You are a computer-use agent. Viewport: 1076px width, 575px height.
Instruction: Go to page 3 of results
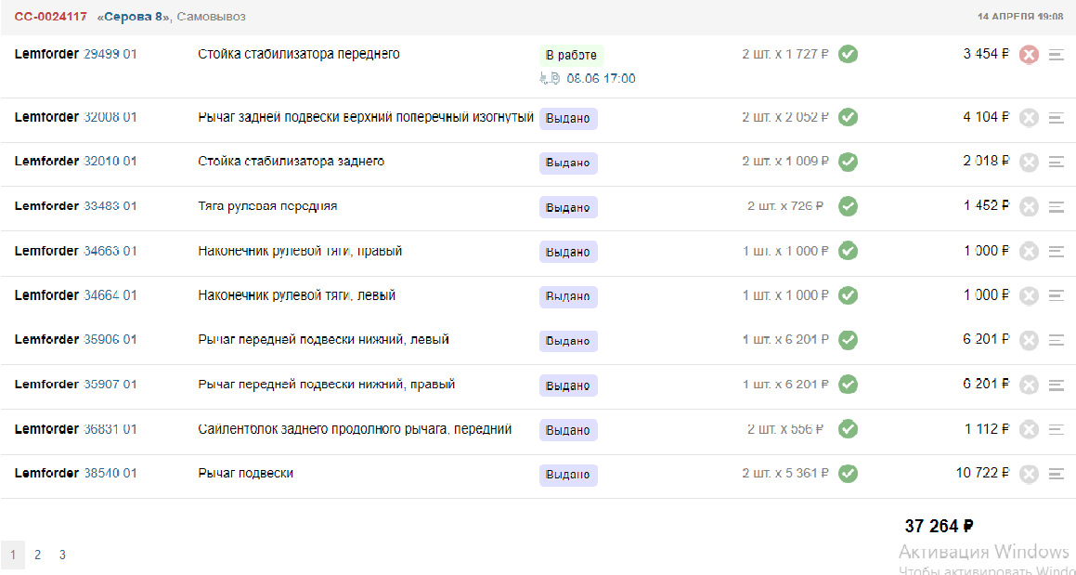(61, 555)
